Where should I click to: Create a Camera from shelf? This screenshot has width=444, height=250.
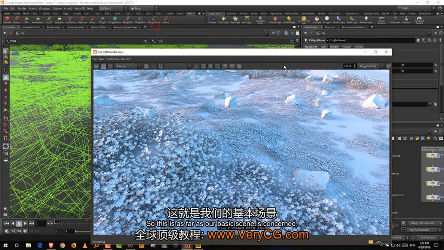(212, 20)
